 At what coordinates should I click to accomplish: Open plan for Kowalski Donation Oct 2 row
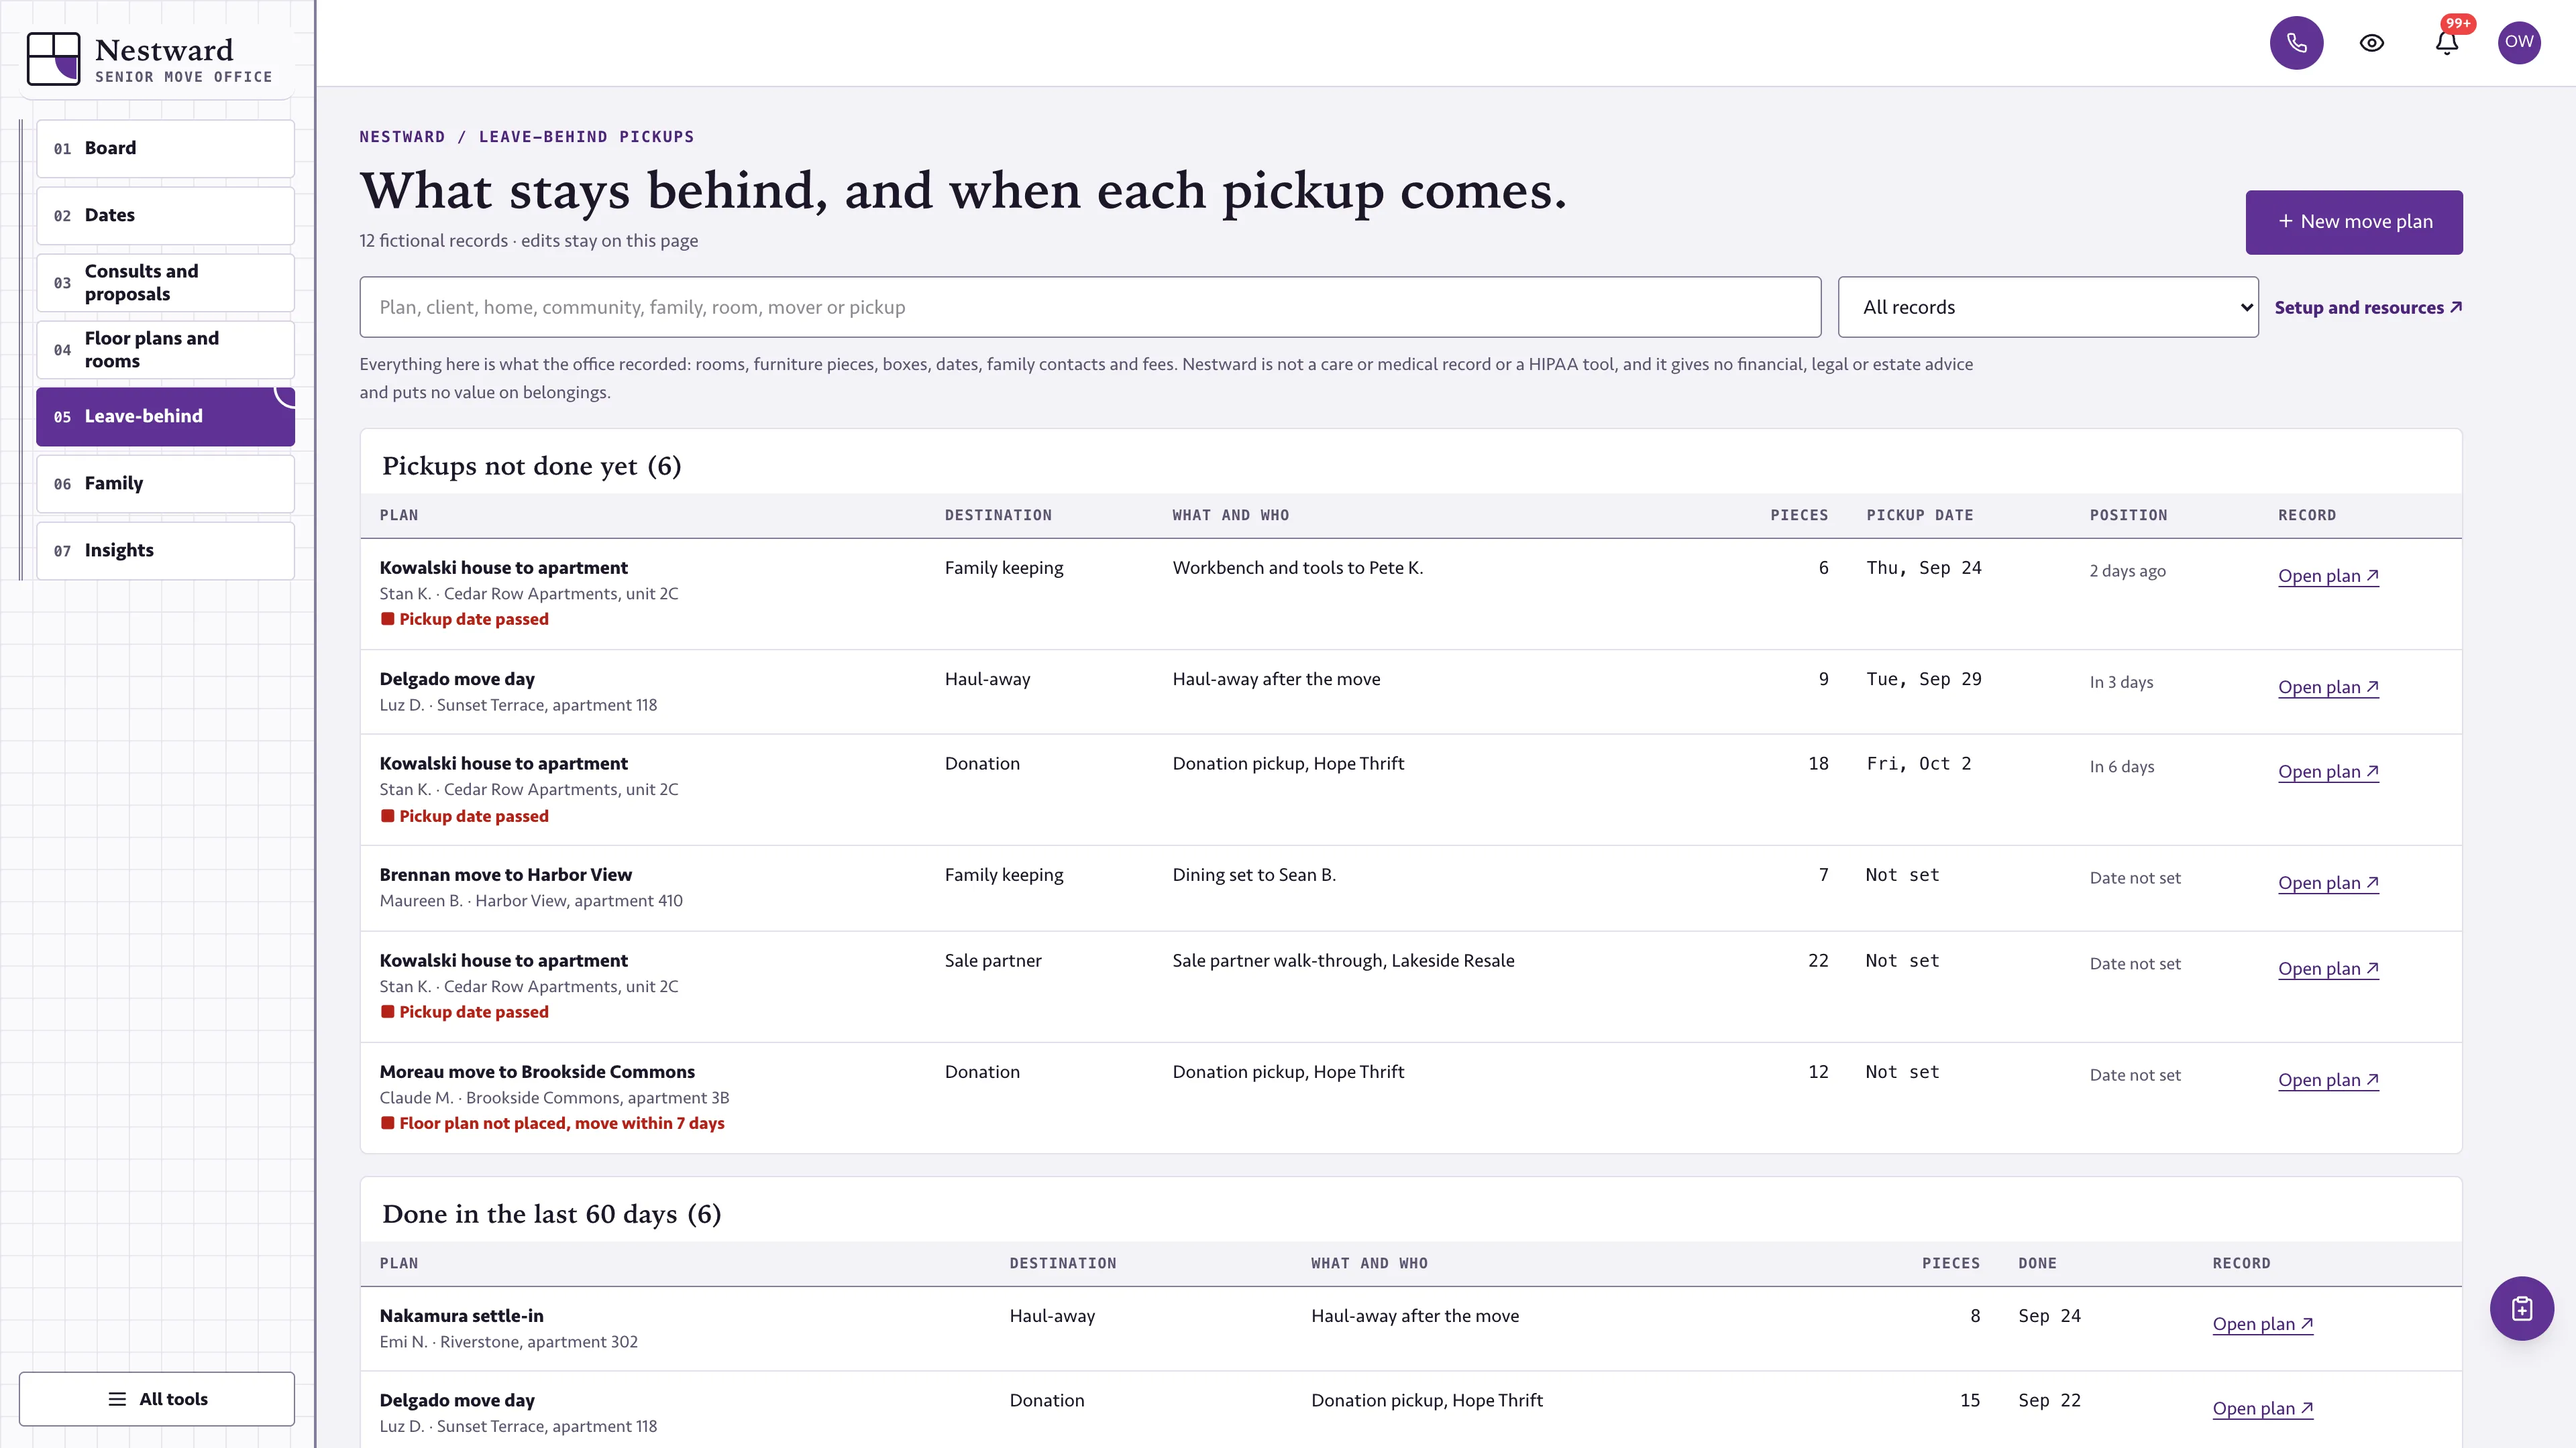(x=2328, y=772)
